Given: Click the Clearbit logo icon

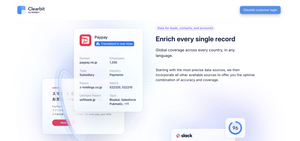Looking at the screenshot, I should tap(21, 10).
